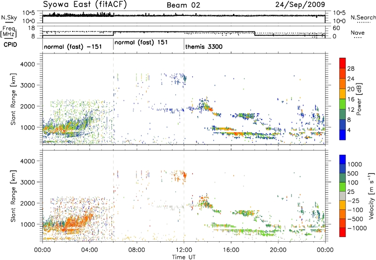376x260 pixels.
Task: Click the '4' tick on Power colorbar
Action: point(349,130)
